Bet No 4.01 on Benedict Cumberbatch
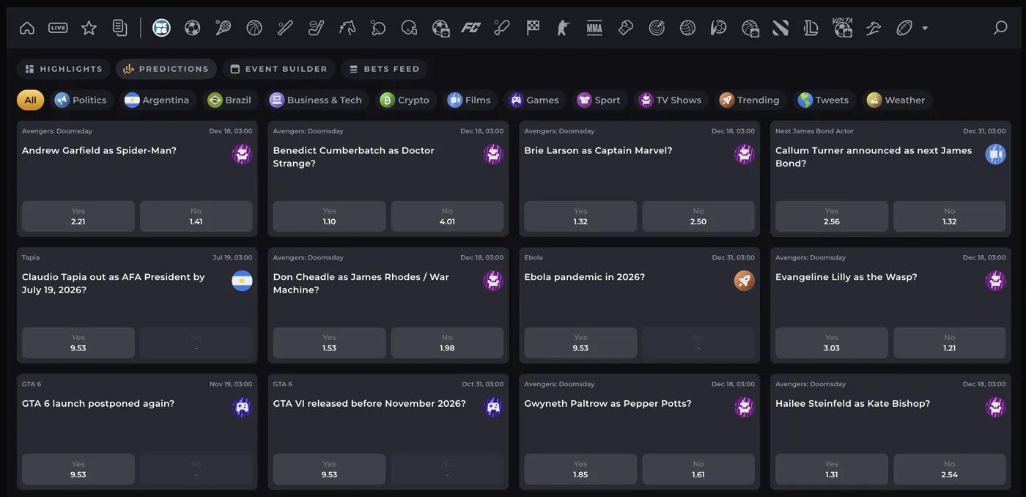The image size is (1026, 497). [x=447, y=216]
